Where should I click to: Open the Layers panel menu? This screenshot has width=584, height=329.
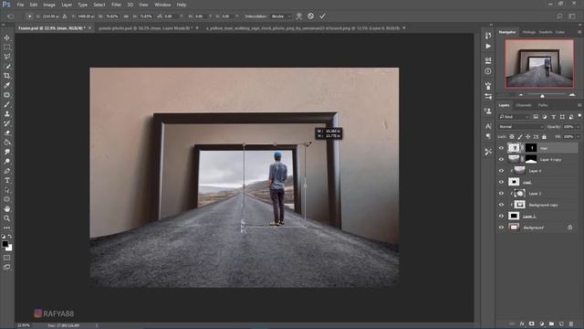click(x=579, y=106)
